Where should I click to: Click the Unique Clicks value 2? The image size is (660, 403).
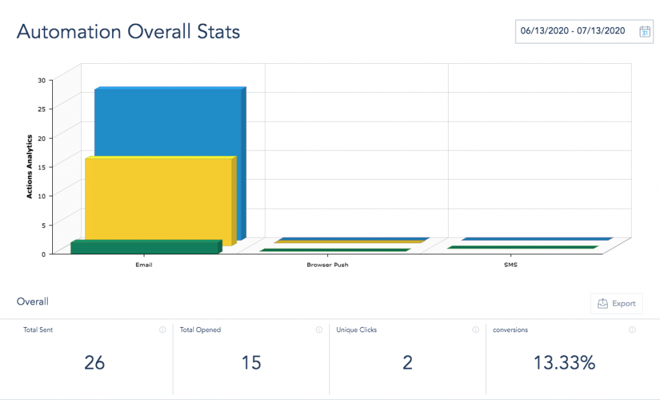point(407,362)
